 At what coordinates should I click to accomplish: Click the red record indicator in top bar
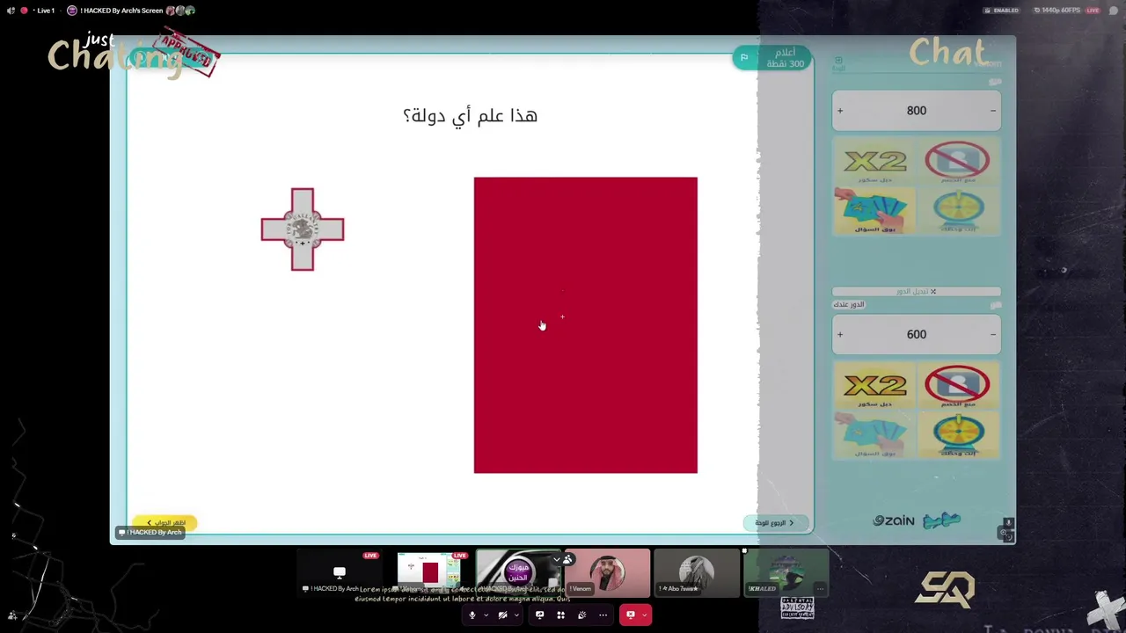coord(24,11)
